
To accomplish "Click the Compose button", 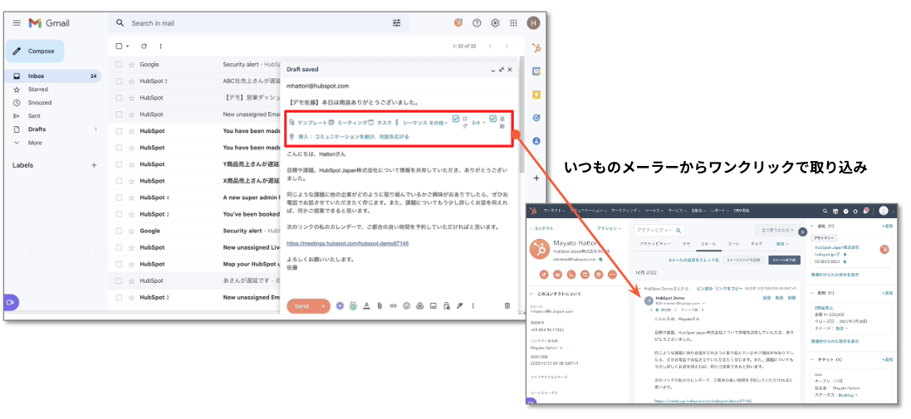I will tap(35, 51).
